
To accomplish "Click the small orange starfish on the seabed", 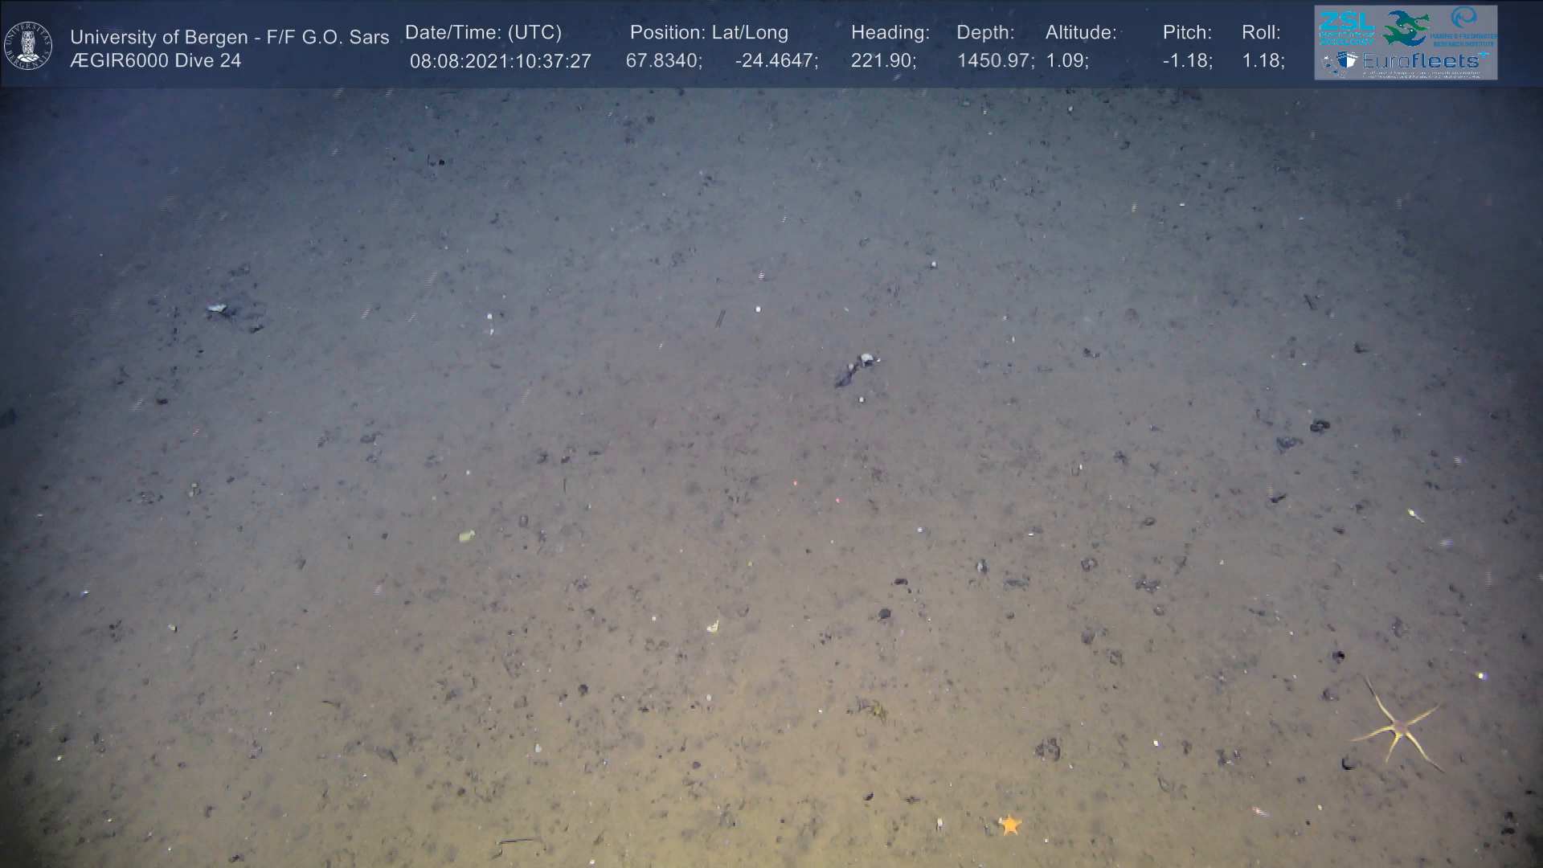I will coord(1009,825).
